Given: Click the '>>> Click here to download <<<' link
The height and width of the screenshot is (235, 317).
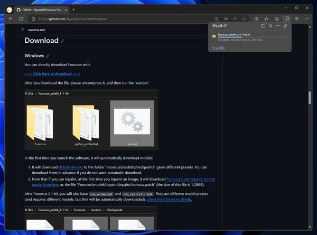Looking at the screenshot, I should [52, 74].
